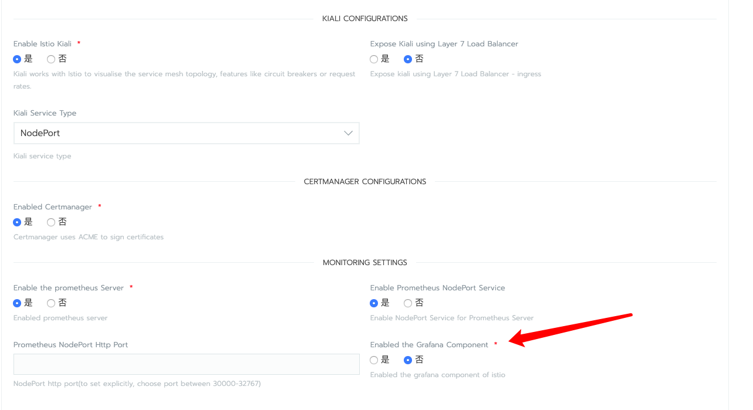Image resolution: width=753 pixels, height=410 pixels.
Task: Disable the prometheus Server with 否
Action: click(51, 303)
